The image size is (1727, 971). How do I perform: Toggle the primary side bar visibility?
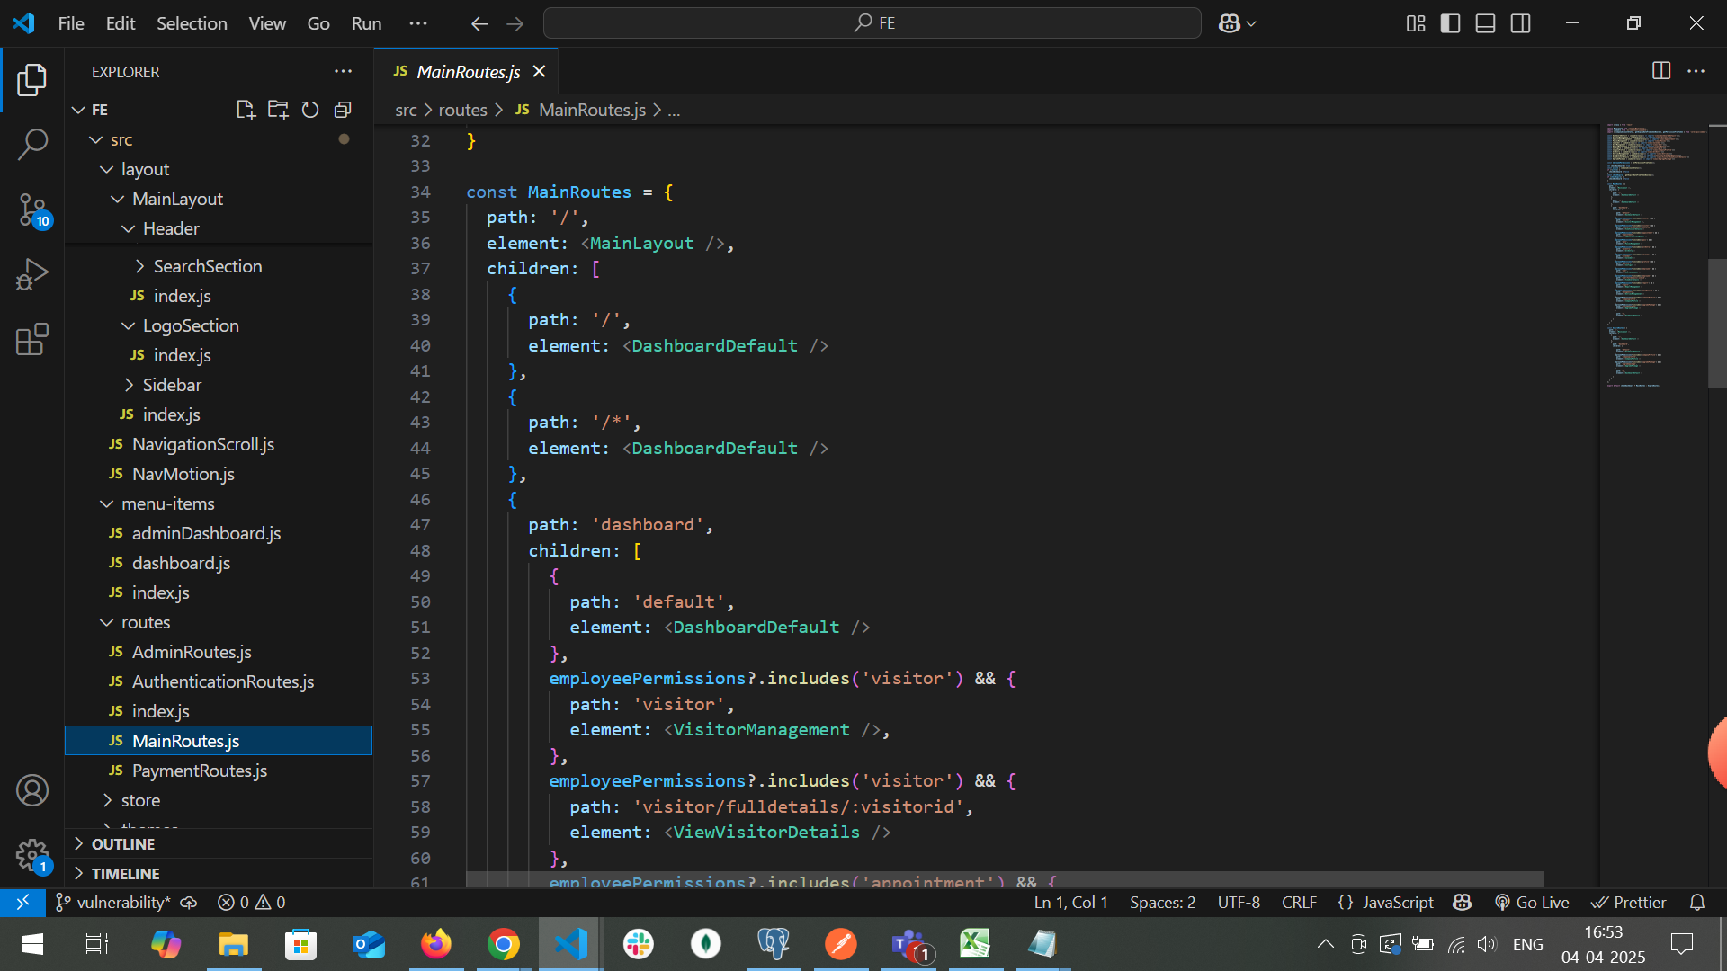coord(1450,23)
